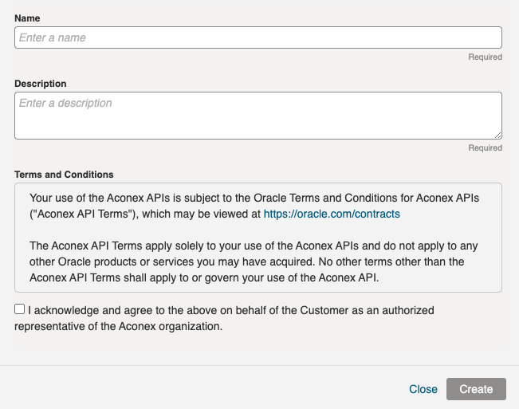Click "representative of the Aconex organization" text
The image size is (519, 409).
point(118,326)
